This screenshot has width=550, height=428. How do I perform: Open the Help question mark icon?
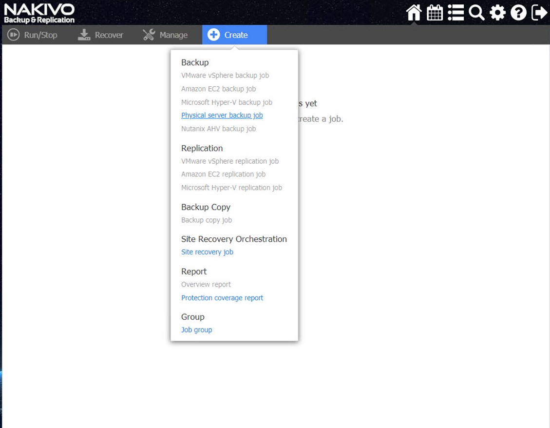tap(518, 13)
